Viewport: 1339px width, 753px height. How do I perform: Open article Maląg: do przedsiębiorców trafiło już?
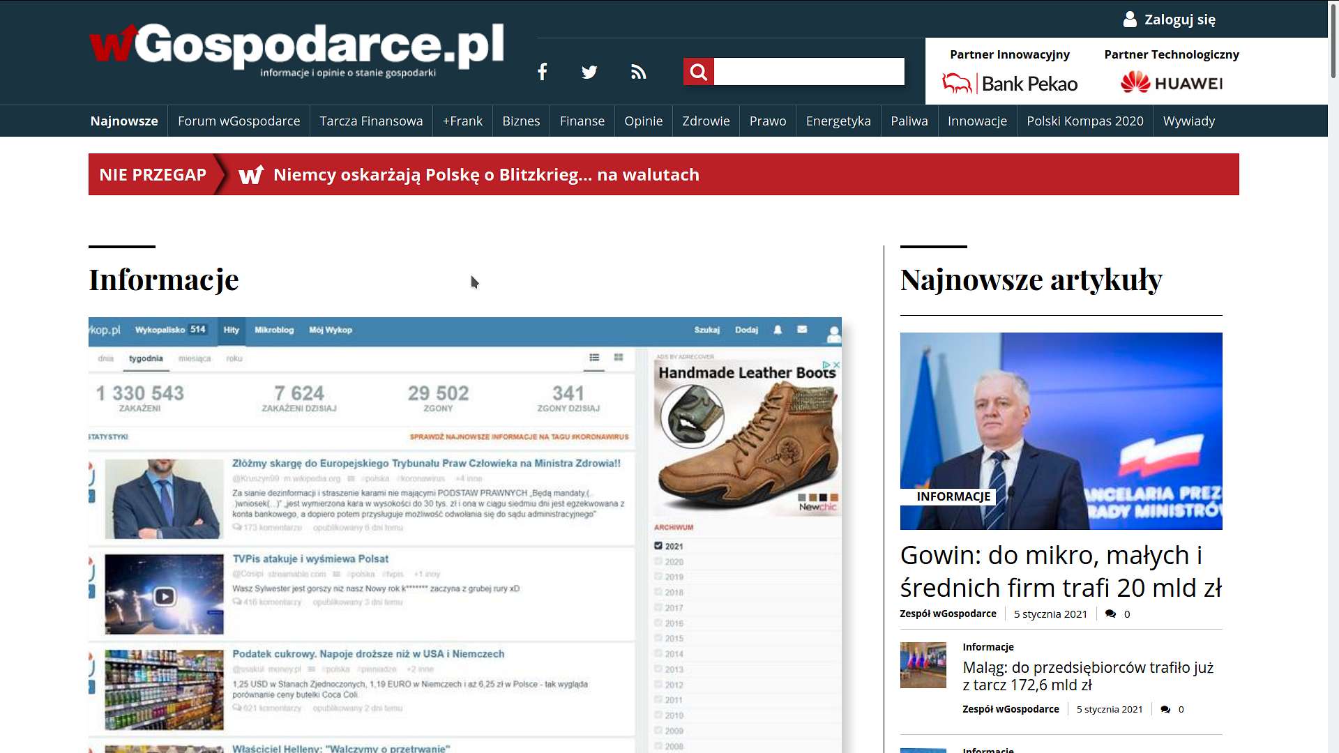[x=1088, y=676]
